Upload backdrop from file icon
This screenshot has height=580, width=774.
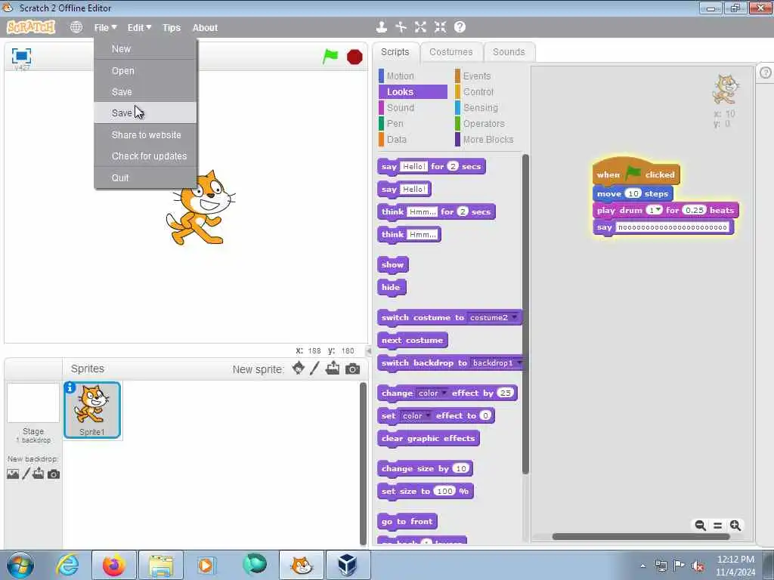[38, 474]
